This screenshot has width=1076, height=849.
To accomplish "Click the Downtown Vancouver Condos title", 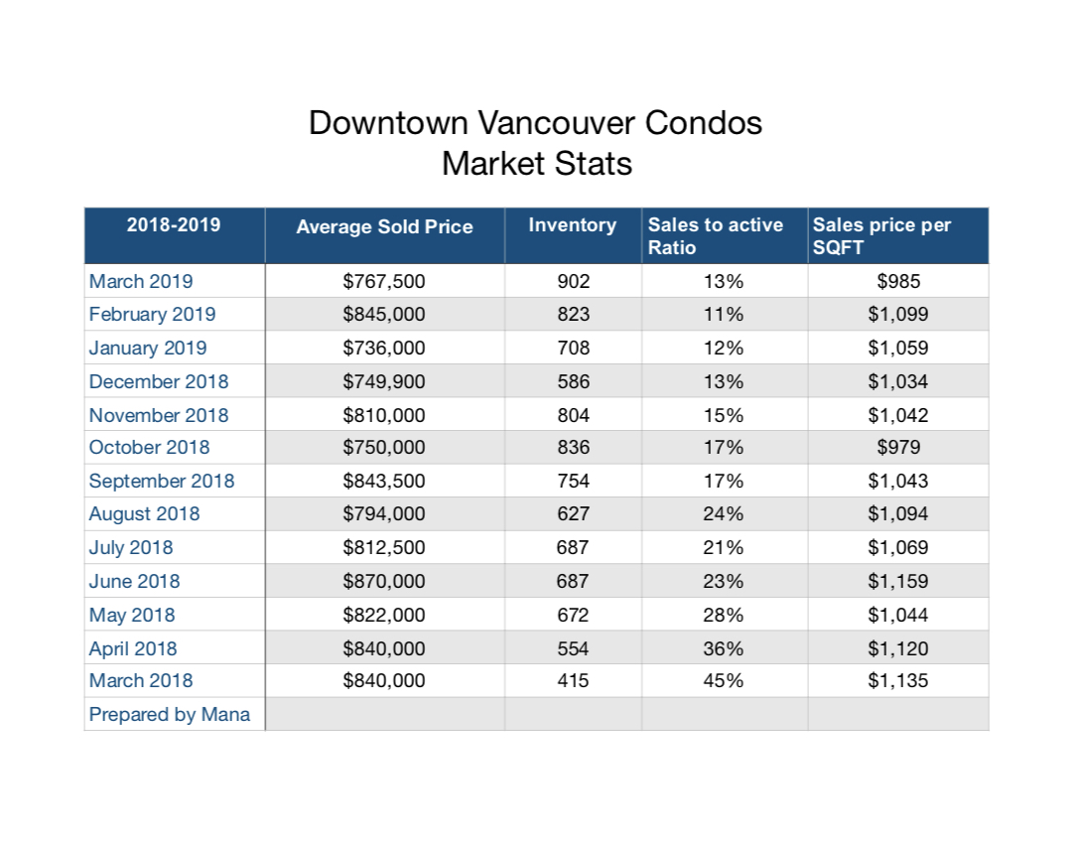I will click(536, 123).
